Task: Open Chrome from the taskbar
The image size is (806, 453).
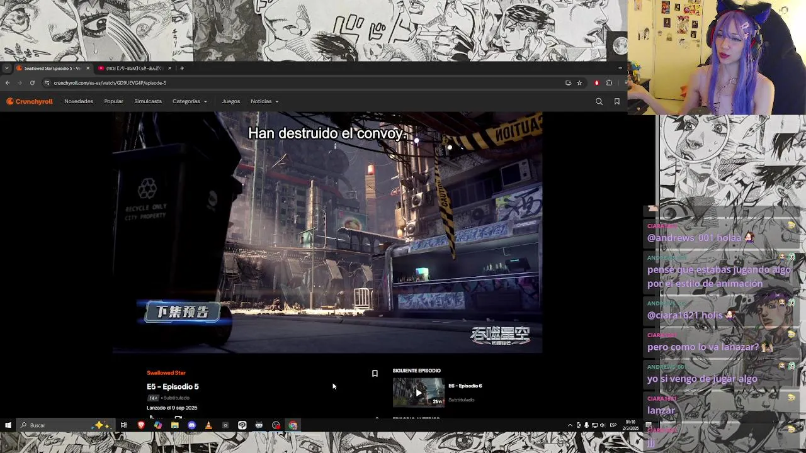Action: click(x=293, y=425)
